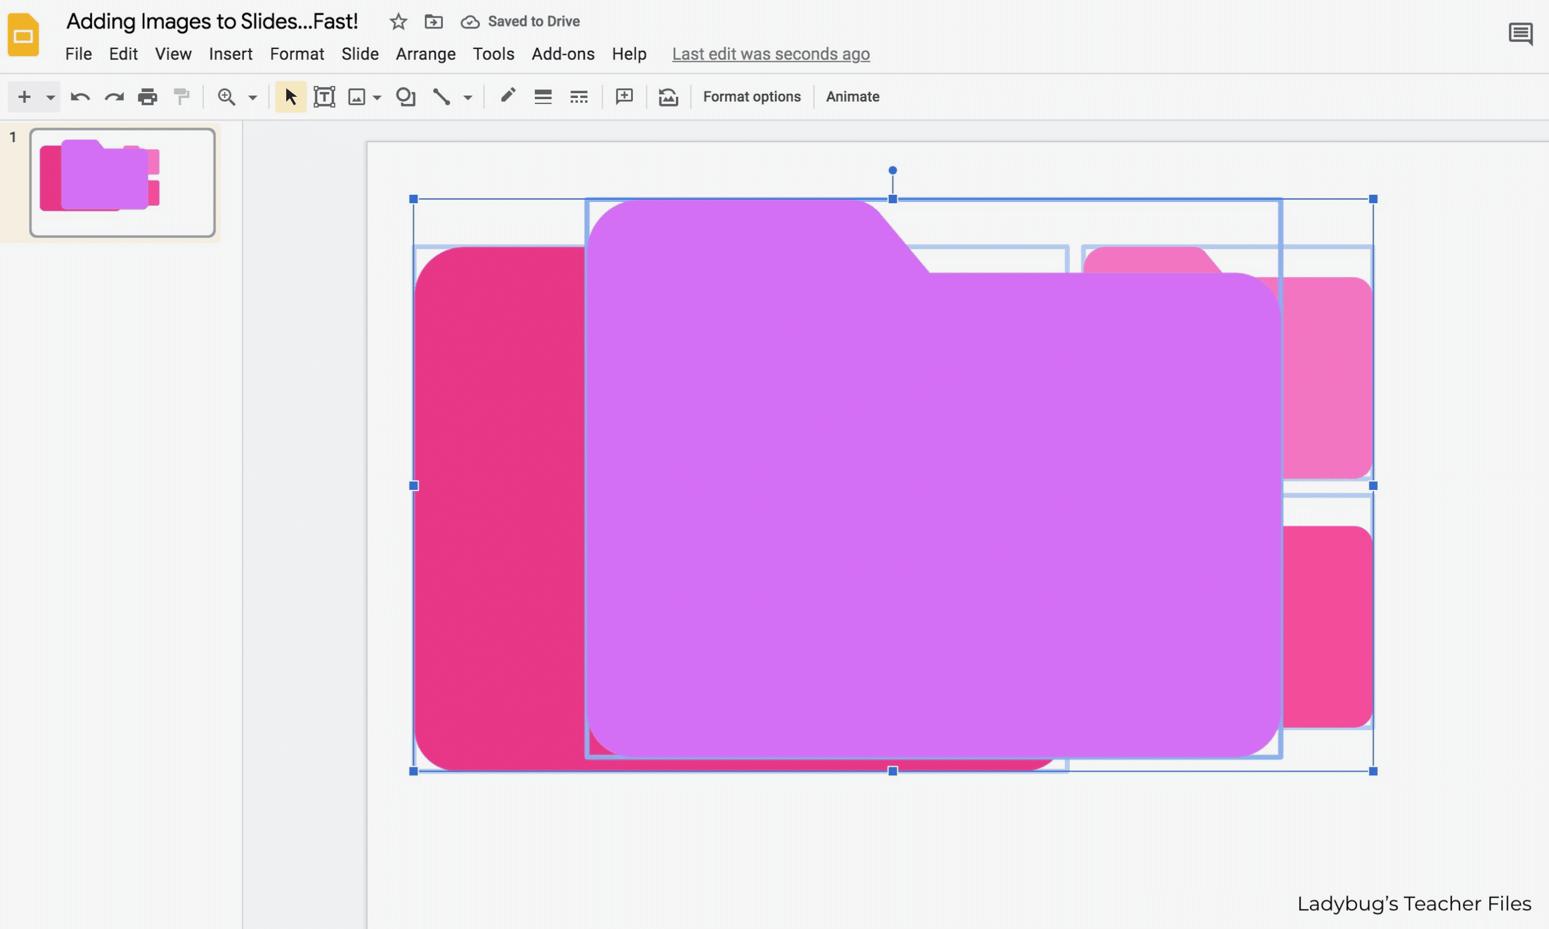
Task: Click the undo icon
Action: point(79,96)
